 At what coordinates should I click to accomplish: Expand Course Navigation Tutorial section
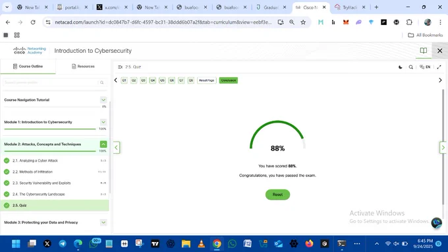tap(103, 100)
